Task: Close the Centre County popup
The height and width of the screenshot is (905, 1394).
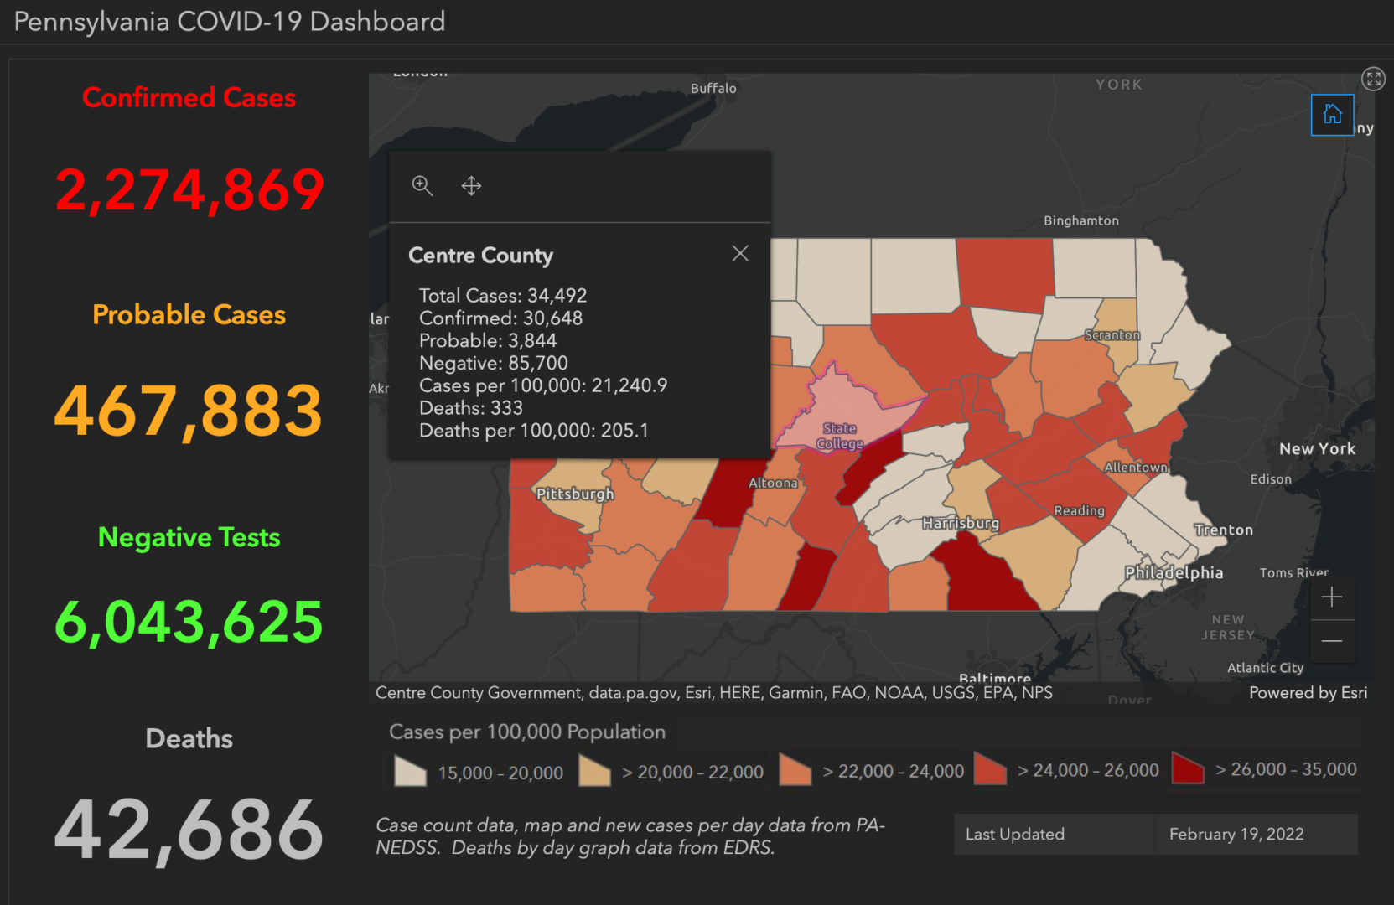Action: [740, 253]
